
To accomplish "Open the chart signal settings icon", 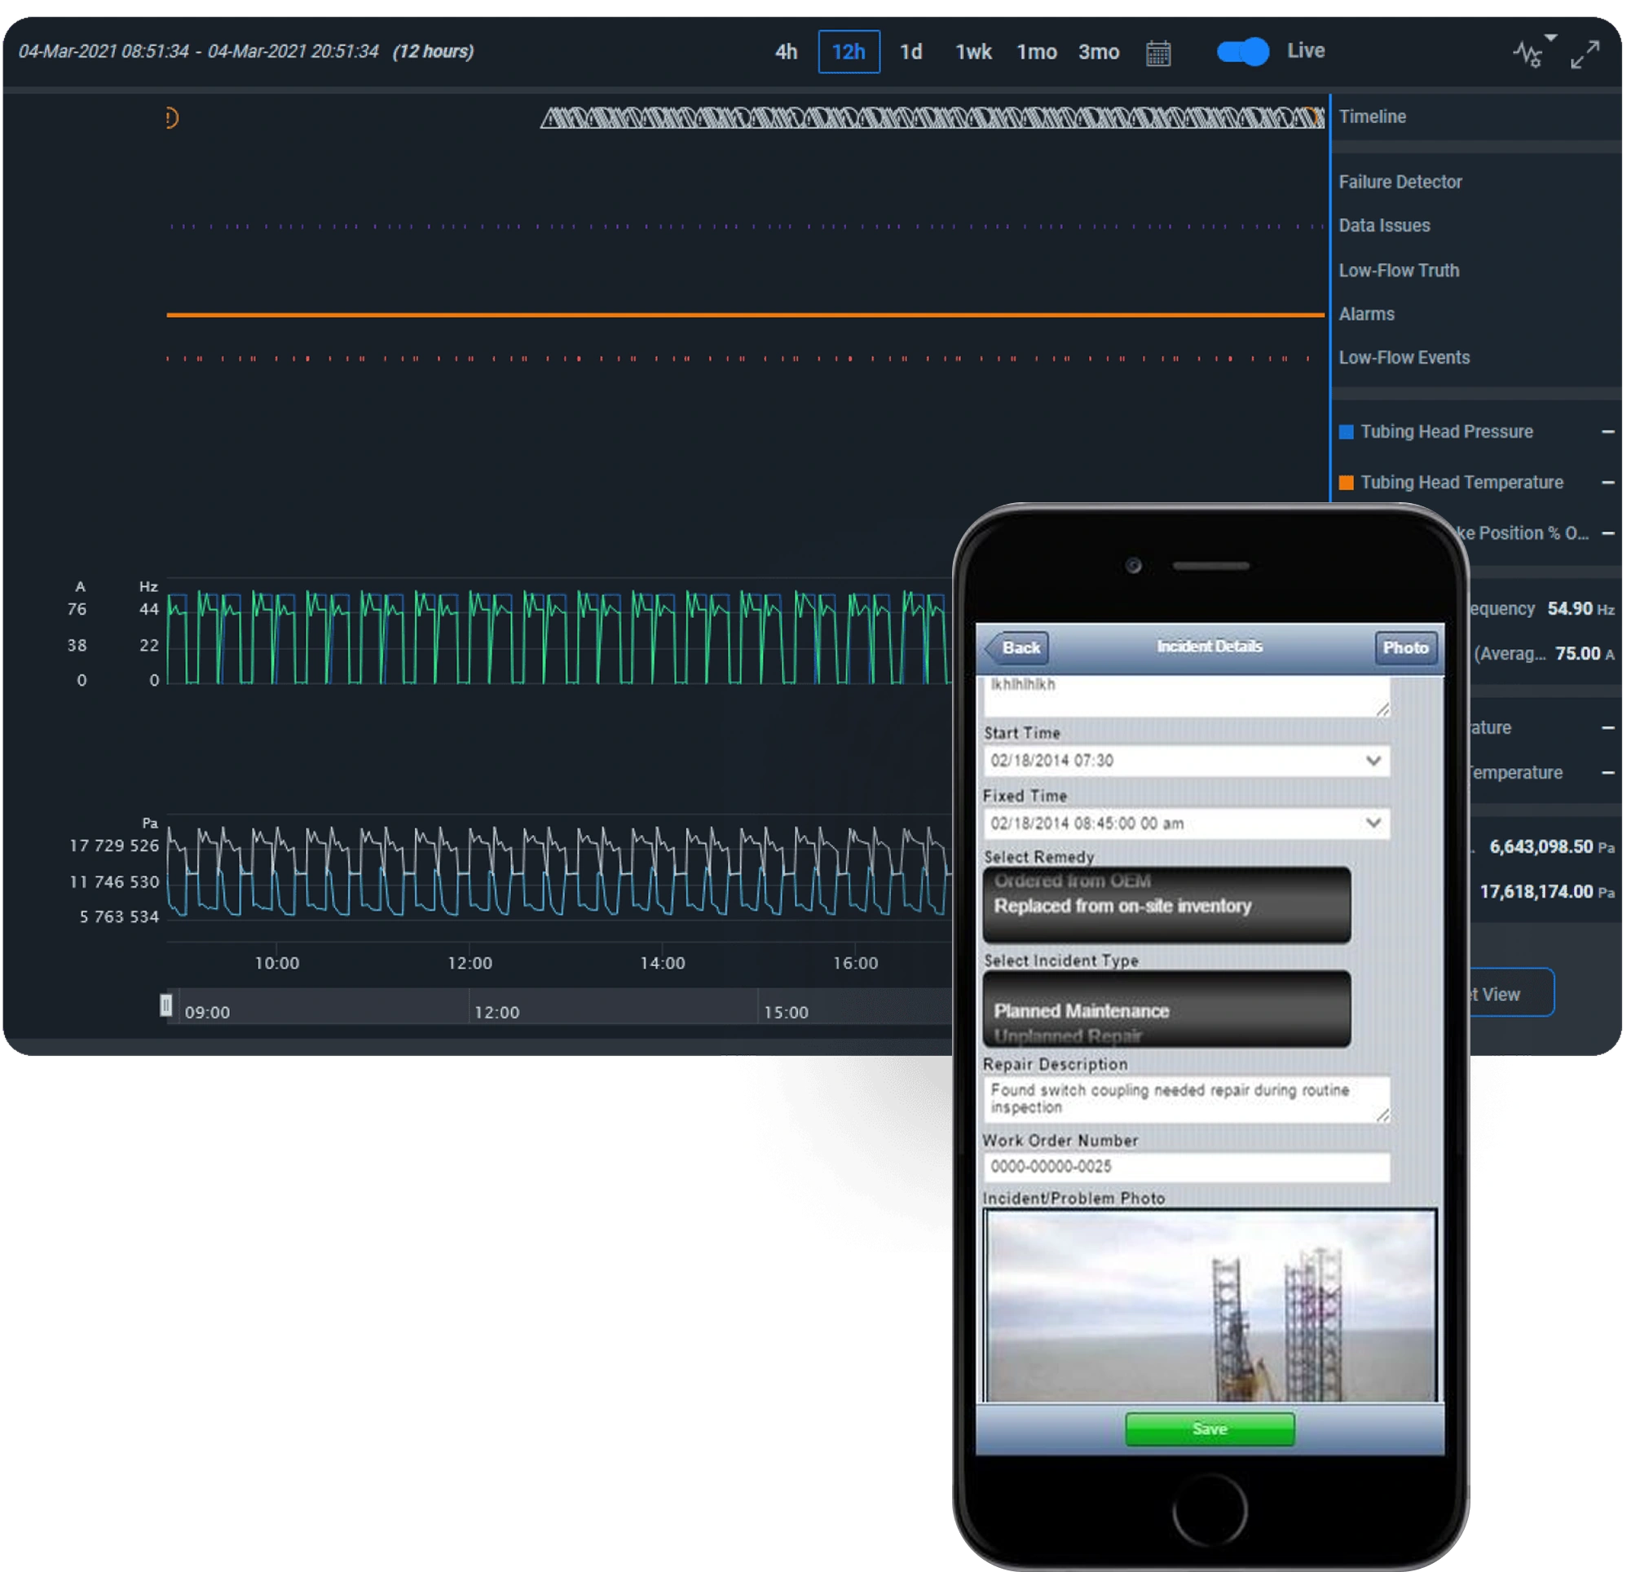I will (1528, 55).
